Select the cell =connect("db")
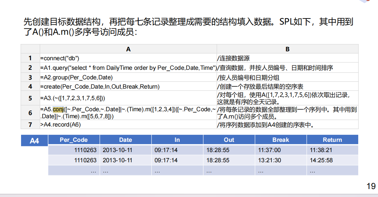The height and width of the screenshot is (197, 378). point(128,58)
